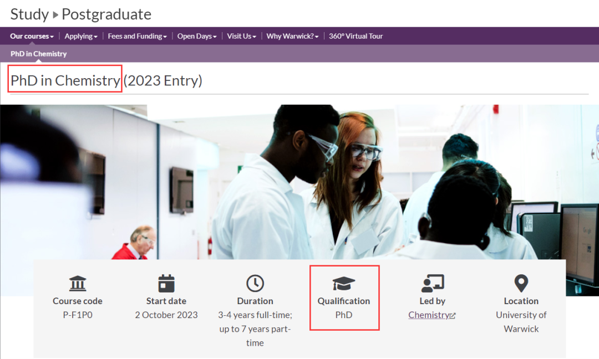Click the Location label
Screen dimensions: 599x359
pos(521,301)
